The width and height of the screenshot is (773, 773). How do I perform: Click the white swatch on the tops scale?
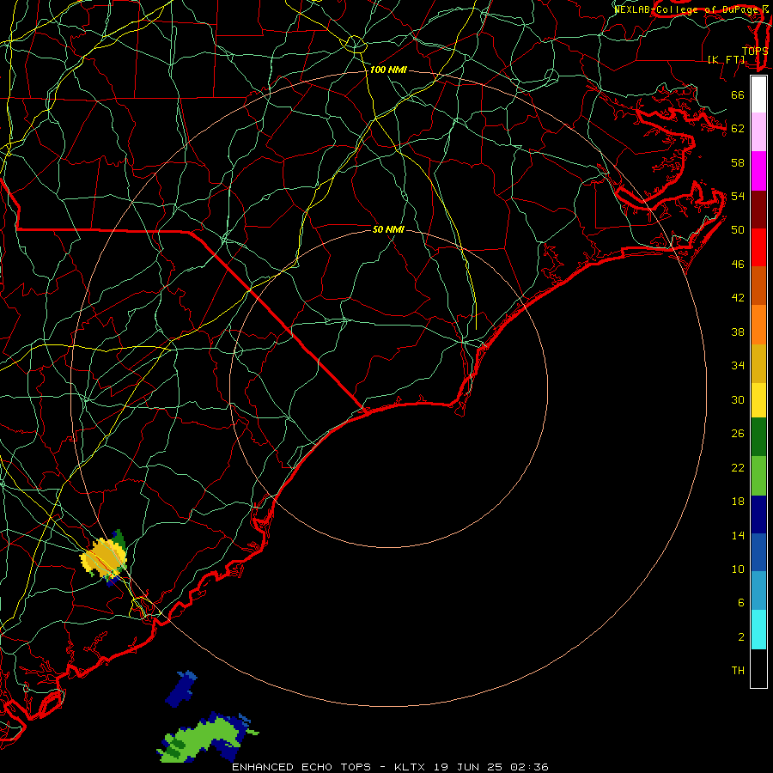coord(758,94)
